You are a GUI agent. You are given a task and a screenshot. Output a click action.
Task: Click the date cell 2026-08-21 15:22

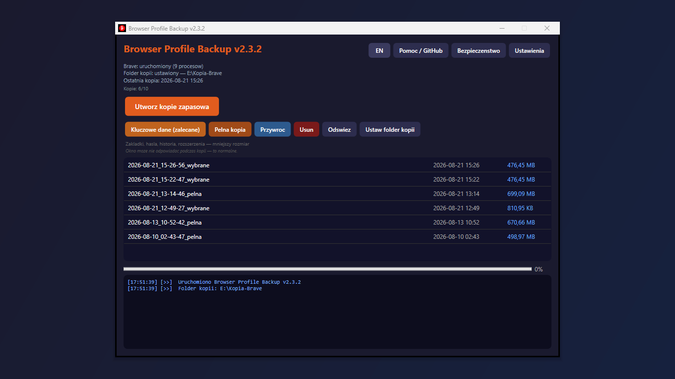pyautogui.click(x=456, y=180)
